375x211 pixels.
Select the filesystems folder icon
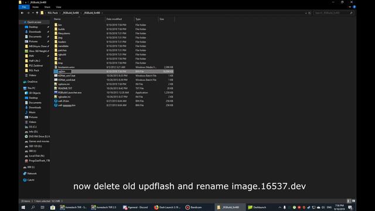click(56, 33)
